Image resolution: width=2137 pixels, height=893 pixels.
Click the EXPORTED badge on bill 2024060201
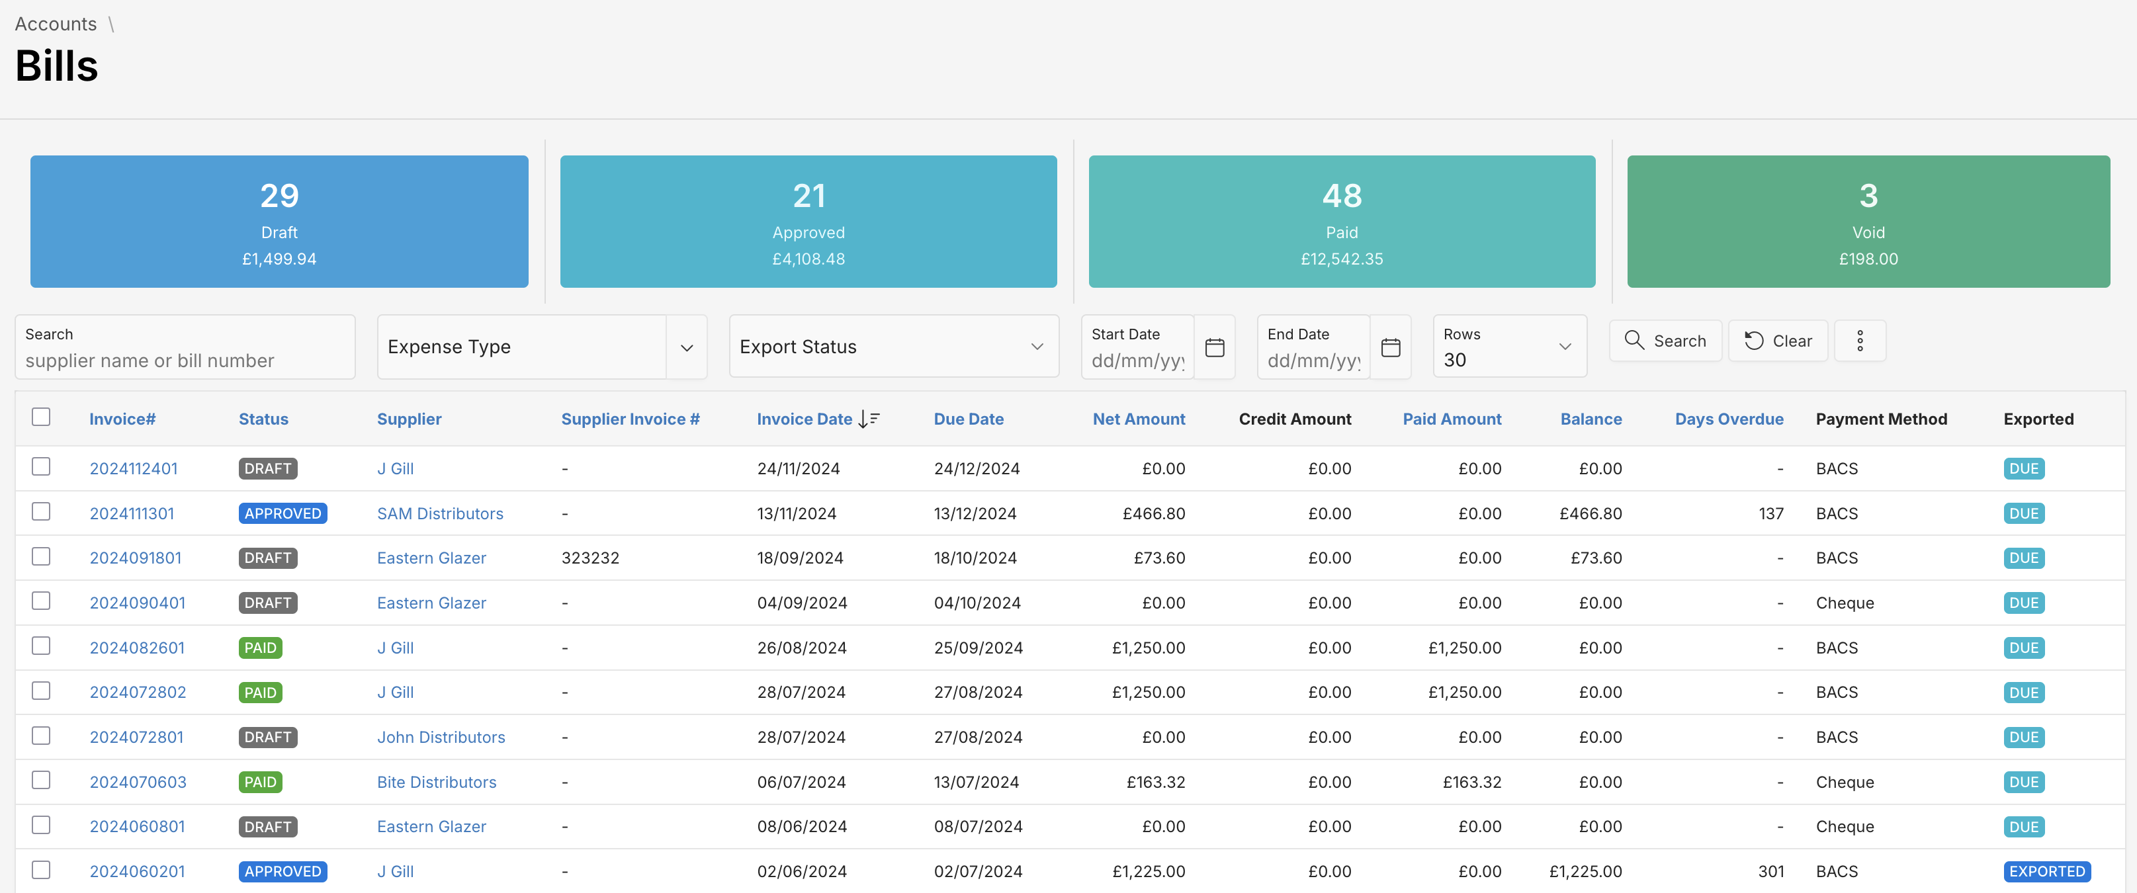point(2046,871)
